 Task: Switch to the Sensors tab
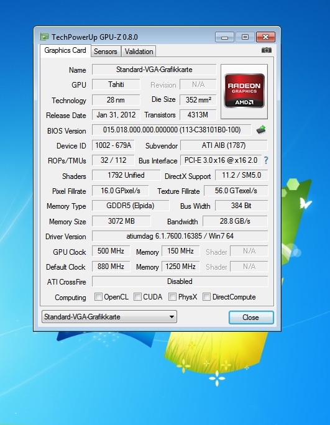pyautogui.click(x=106, y=52)
